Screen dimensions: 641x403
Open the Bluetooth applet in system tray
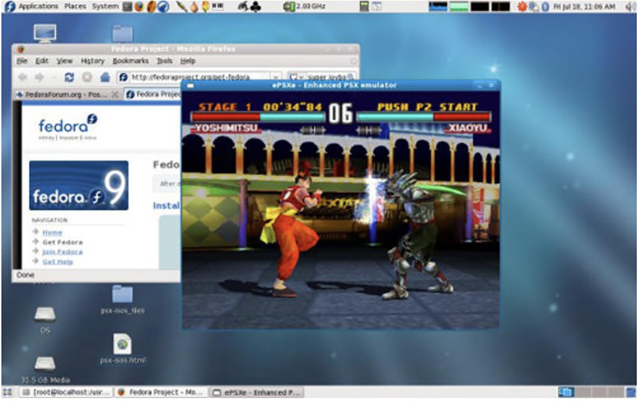(545, 6)
